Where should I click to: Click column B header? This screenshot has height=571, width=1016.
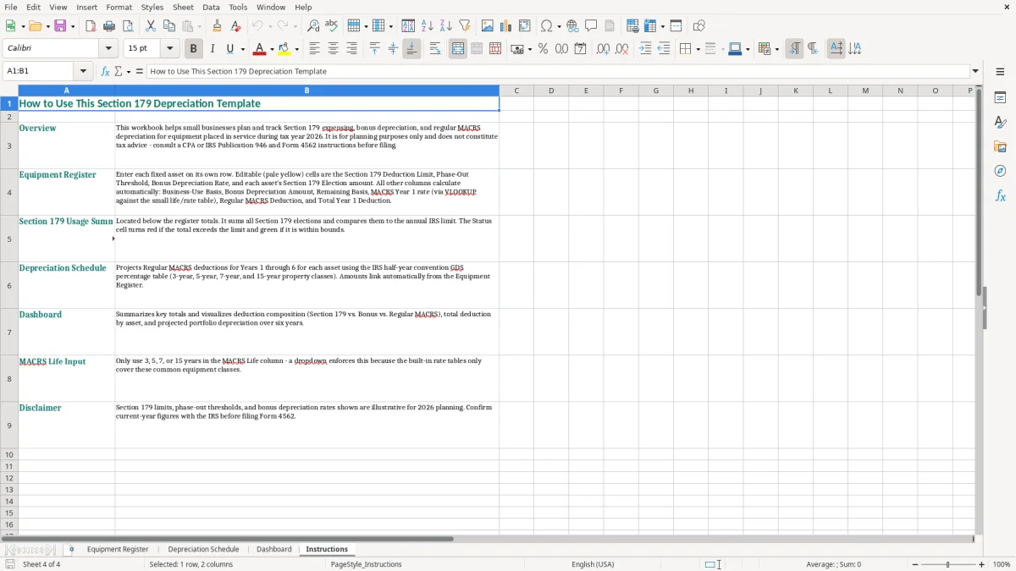click(306, 91)
